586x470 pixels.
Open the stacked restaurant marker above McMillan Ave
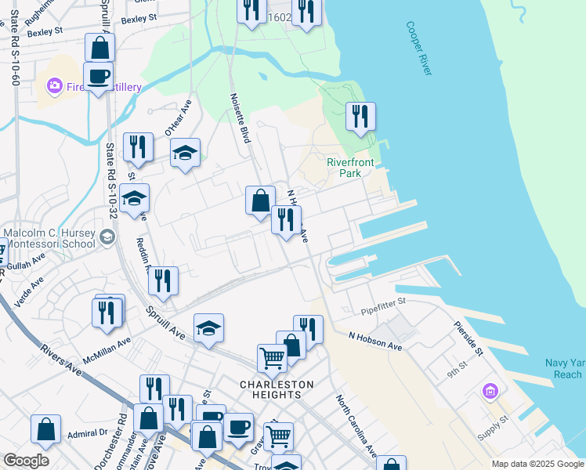[107, 314]
